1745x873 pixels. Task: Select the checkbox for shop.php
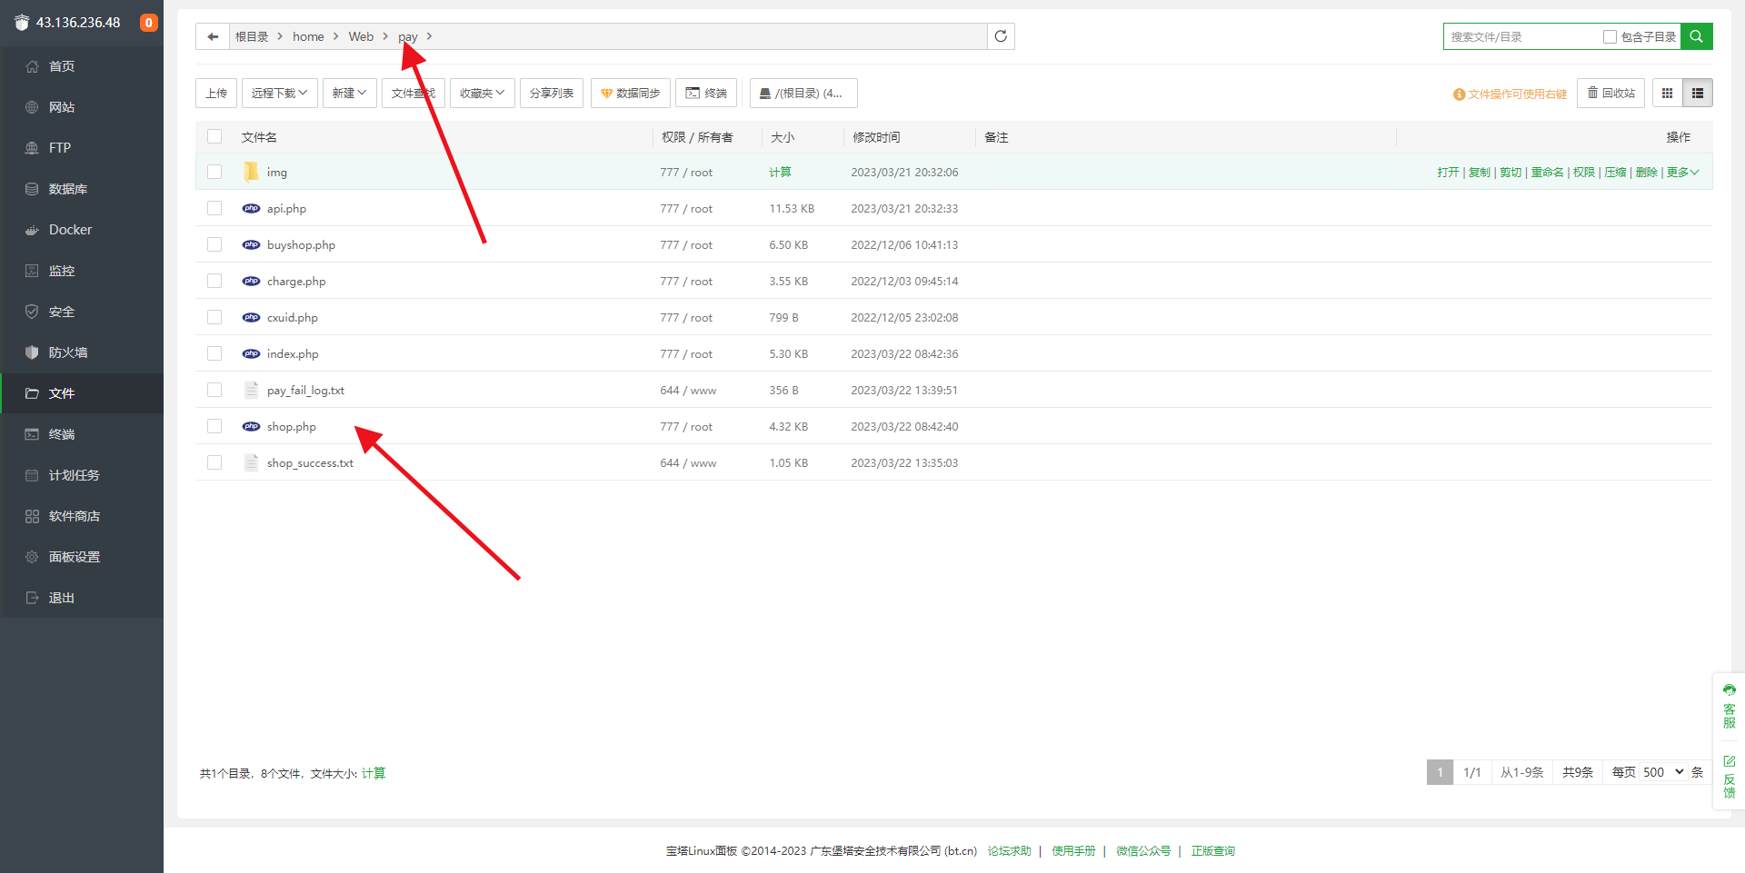tap(214, 426)
